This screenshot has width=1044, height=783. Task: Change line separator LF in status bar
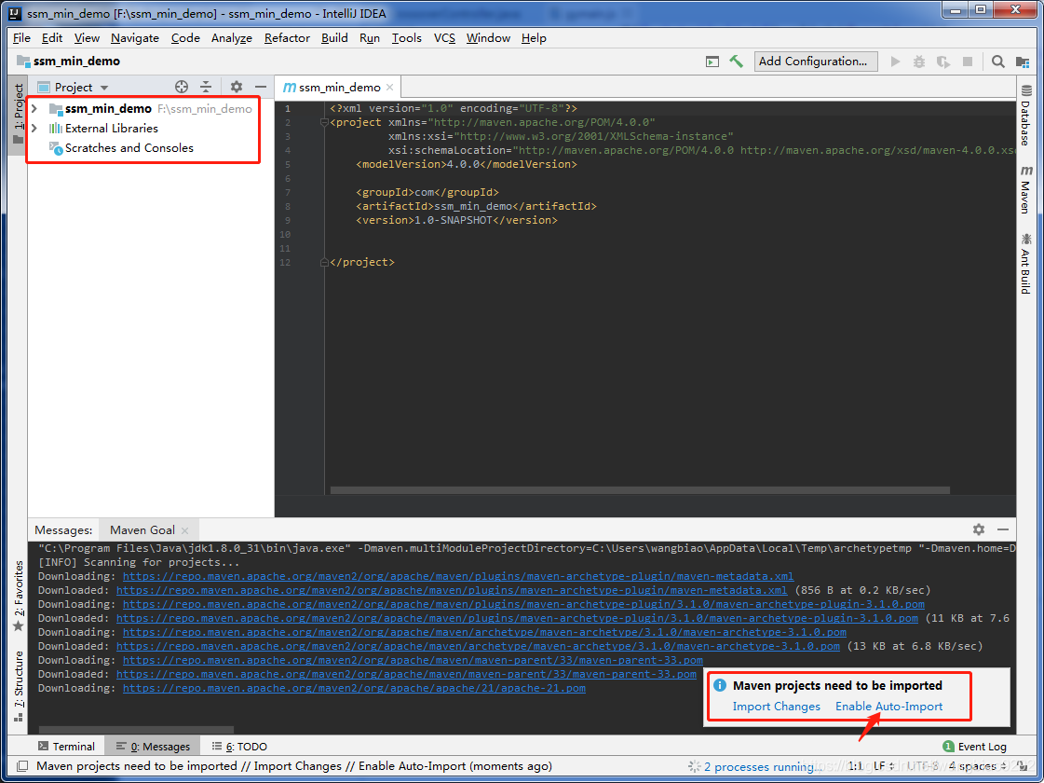point(884,766)
